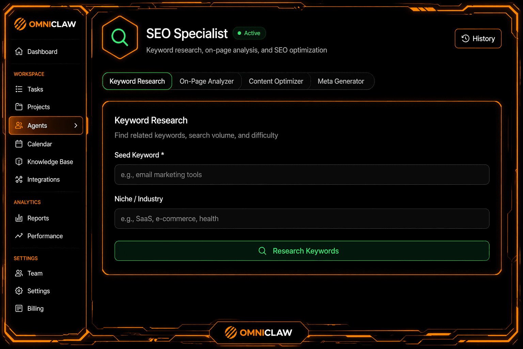Click the Performance trend line icon

click(x=19, y=236)
